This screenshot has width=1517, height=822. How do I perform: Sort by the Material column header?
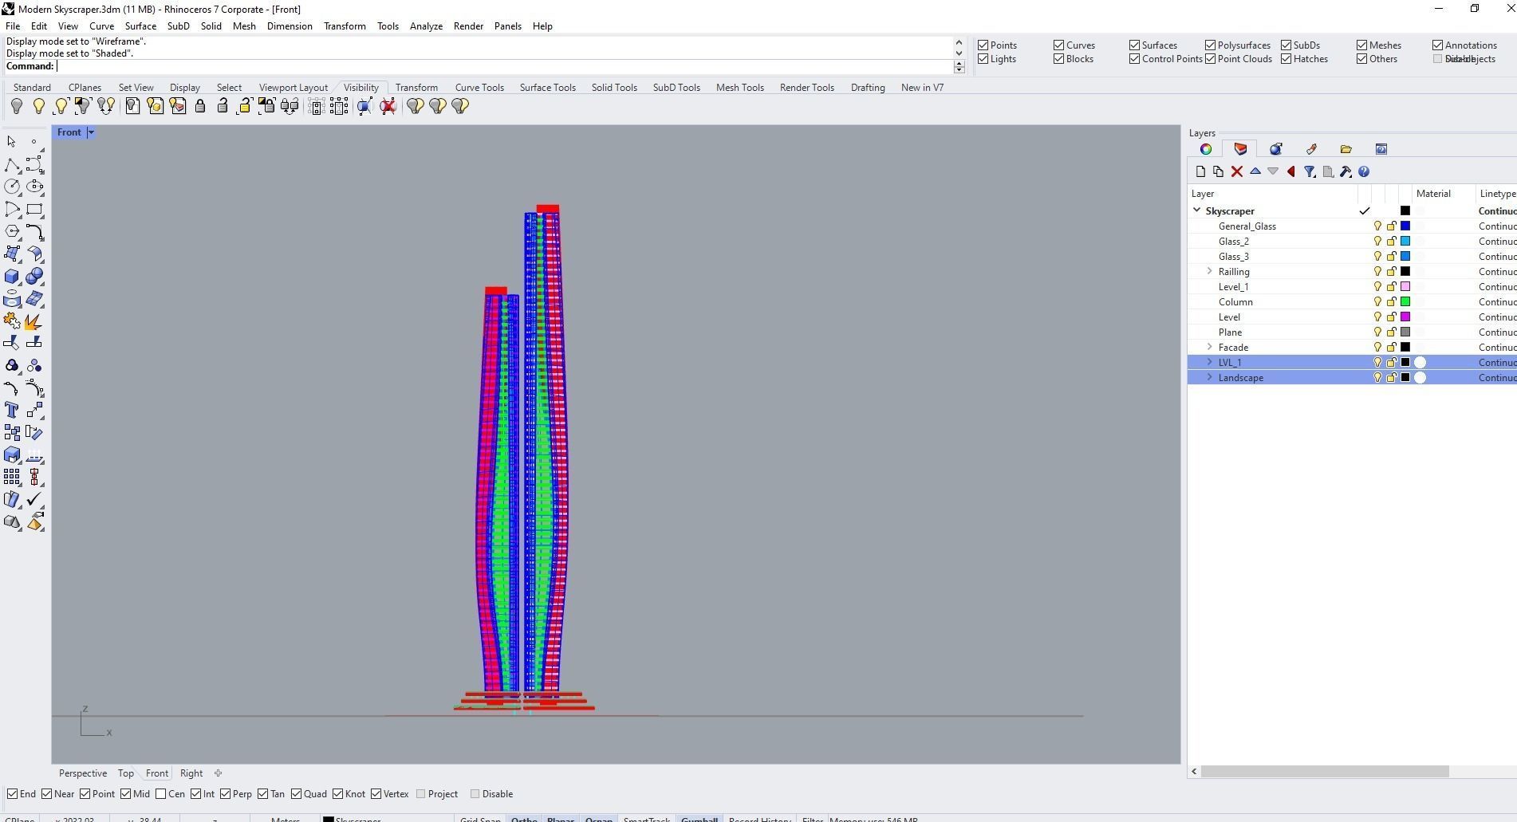(1433, 194)
